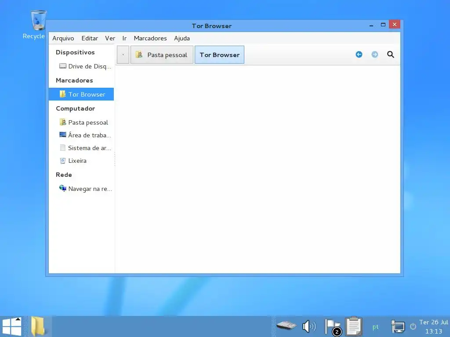Click the Pasta pessoal path bar button
Screen dimensions: 450x337
tap(162, 55)
